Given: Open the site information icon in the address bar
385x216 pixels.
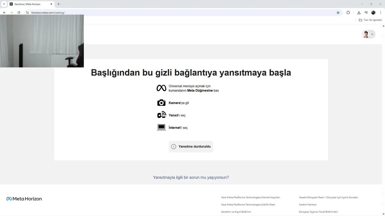Looking at the screenshot, I should 27,13.
